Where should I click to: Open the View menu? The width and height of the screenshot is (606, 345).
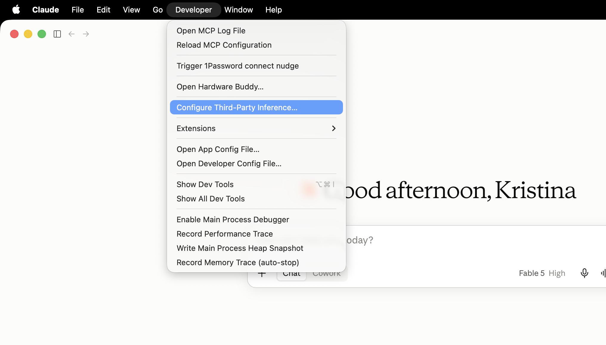click(132, 10)
